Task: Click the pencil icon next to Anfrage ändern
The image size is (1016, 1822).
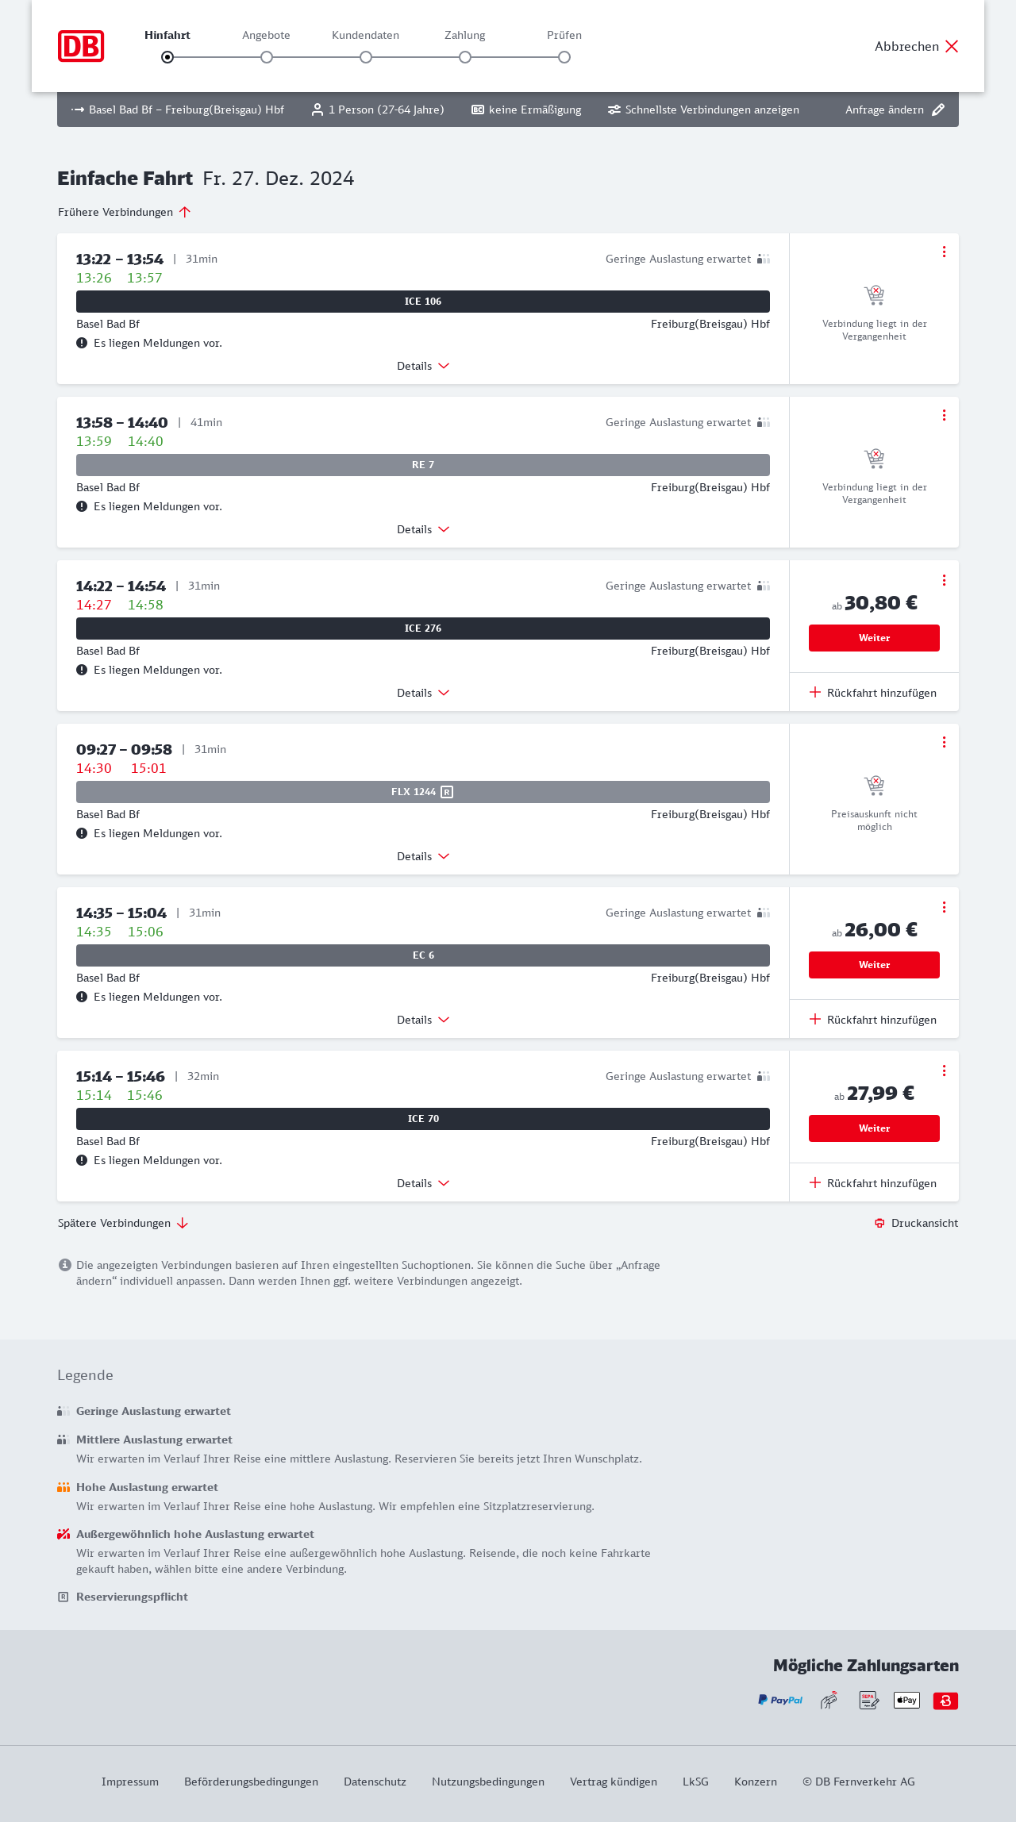Action: [938, 110]
